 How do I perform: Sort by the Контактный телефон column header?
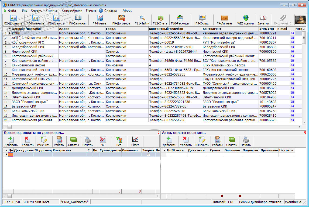point(175,29)
